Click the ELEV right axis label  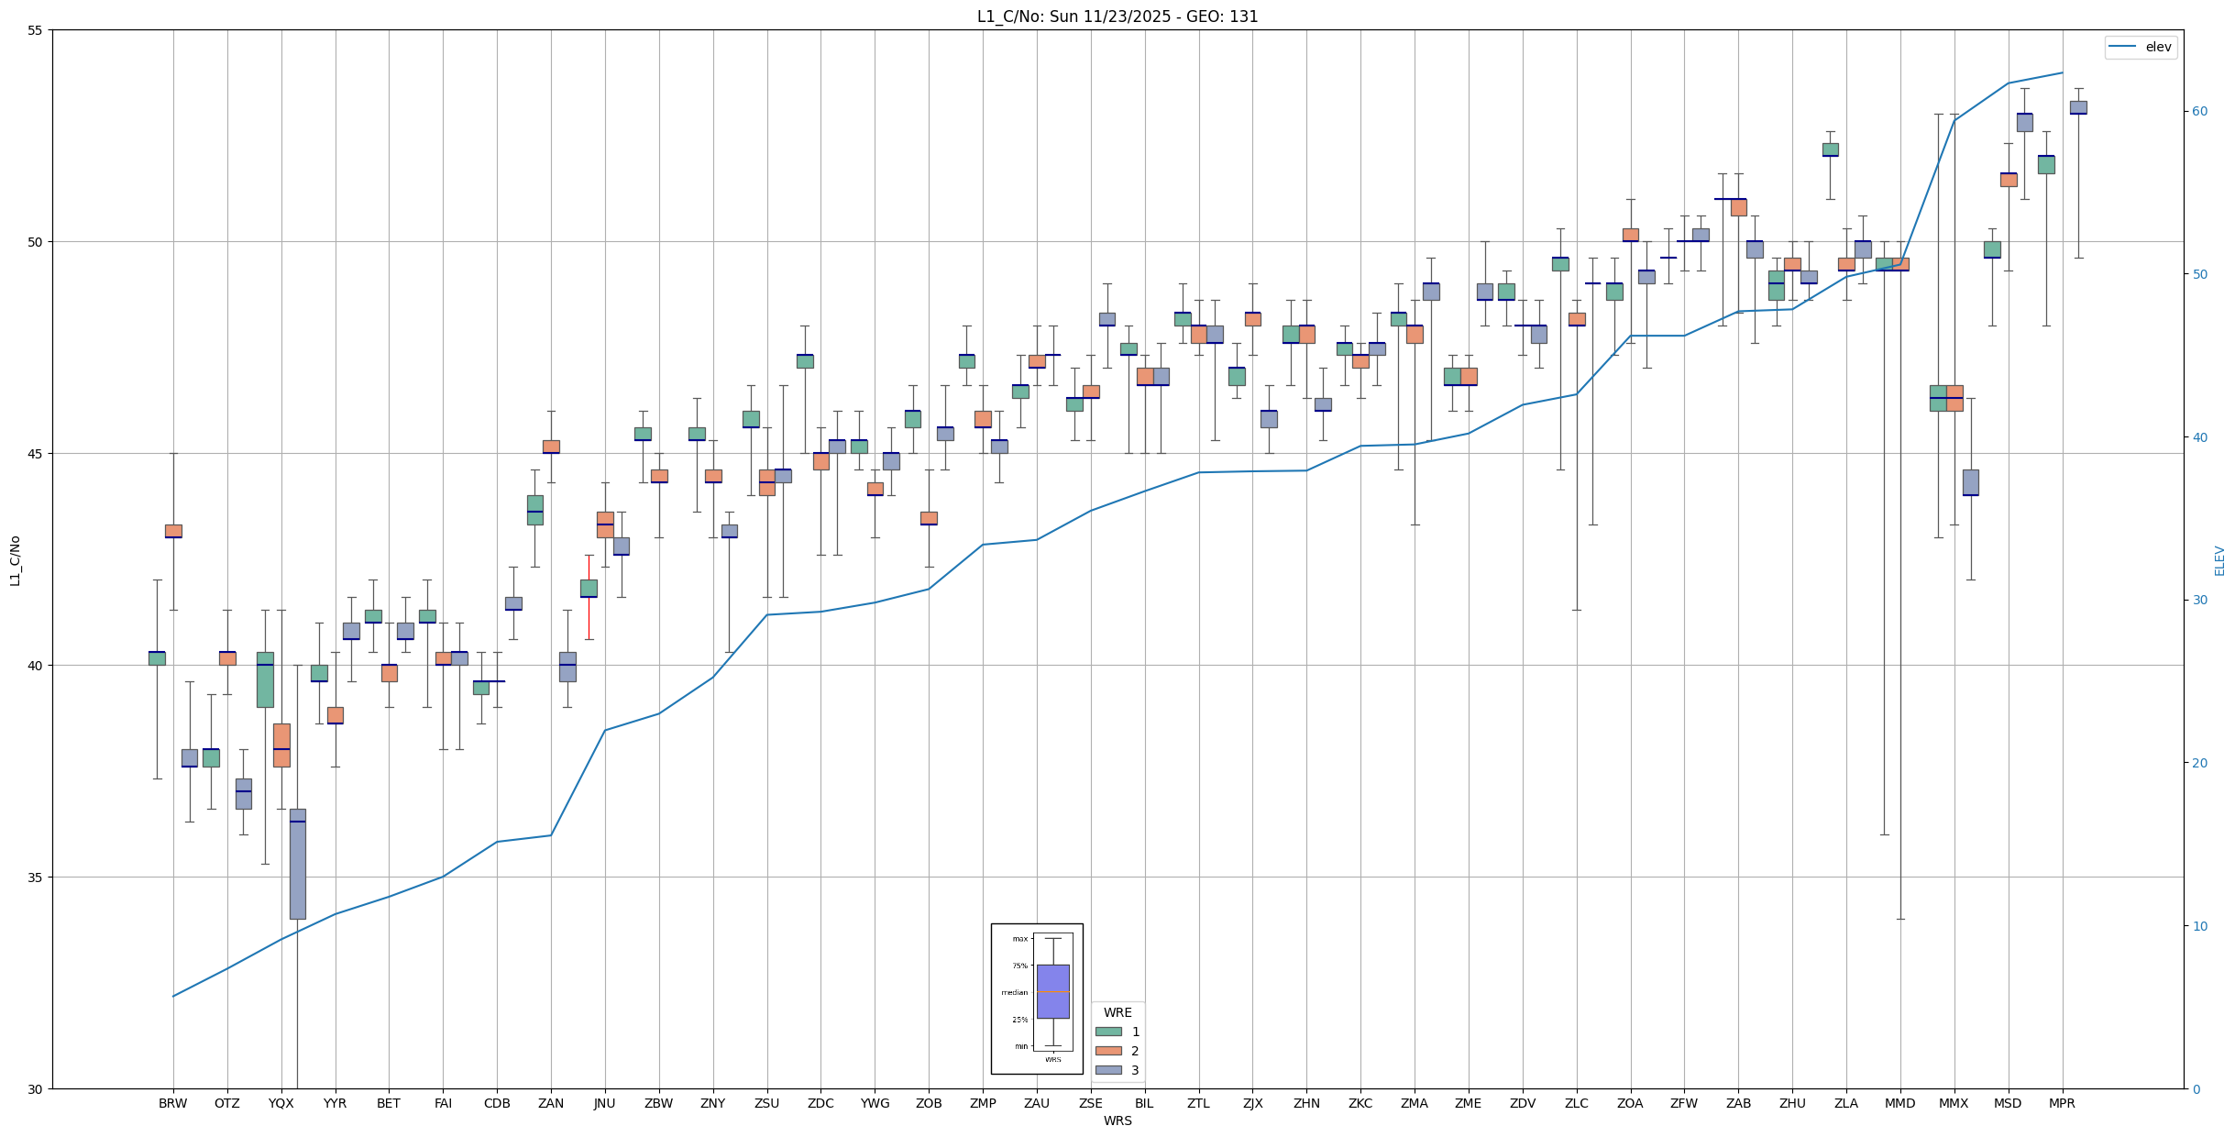(2219, 560)
